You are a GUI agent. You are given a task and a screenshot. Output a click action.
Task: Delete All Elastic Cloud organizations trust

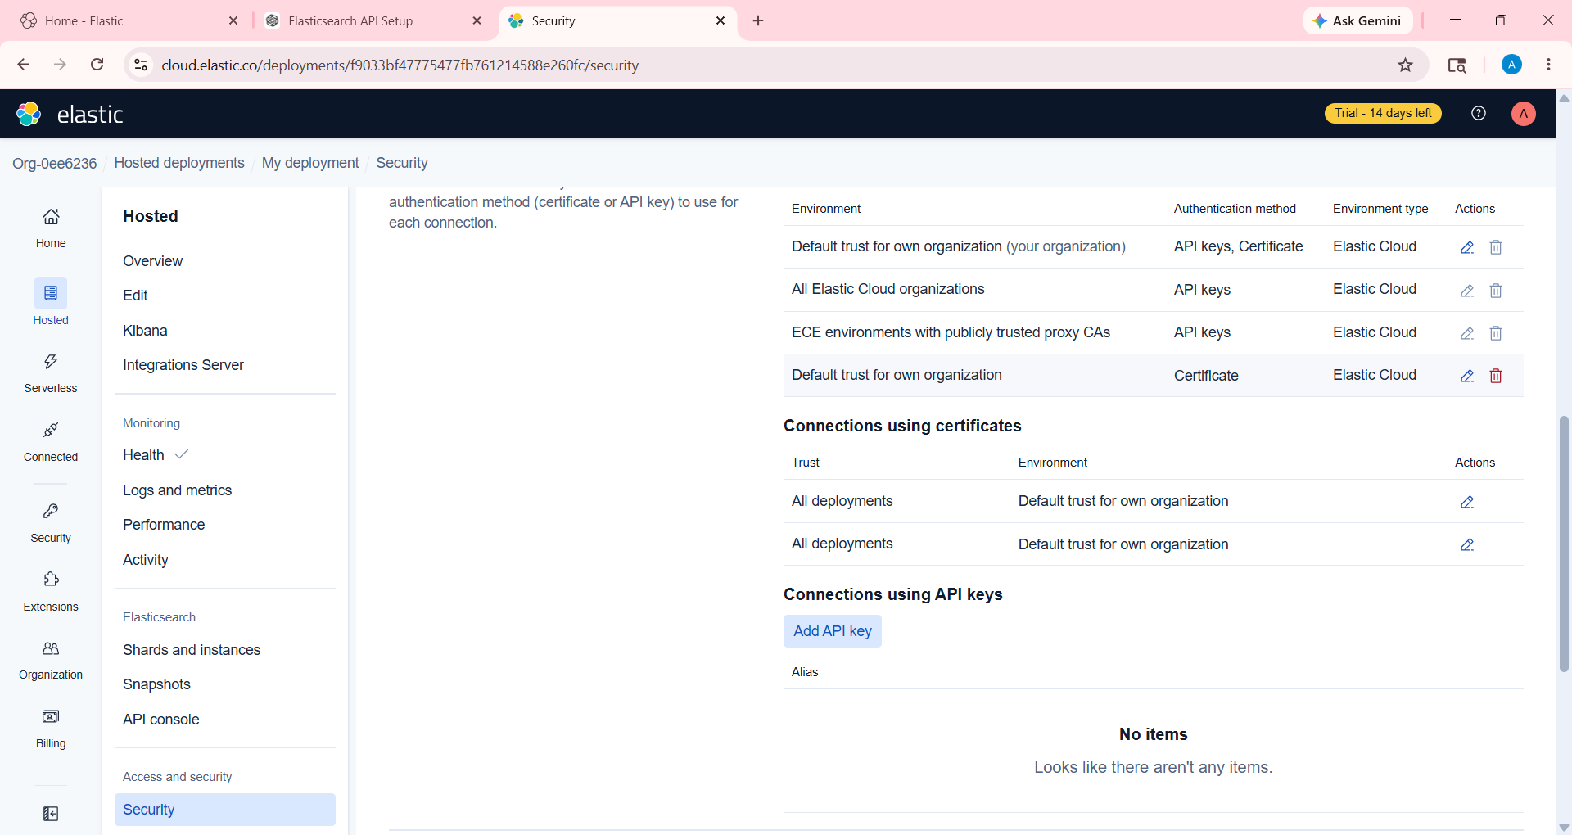click(1496, 291)
